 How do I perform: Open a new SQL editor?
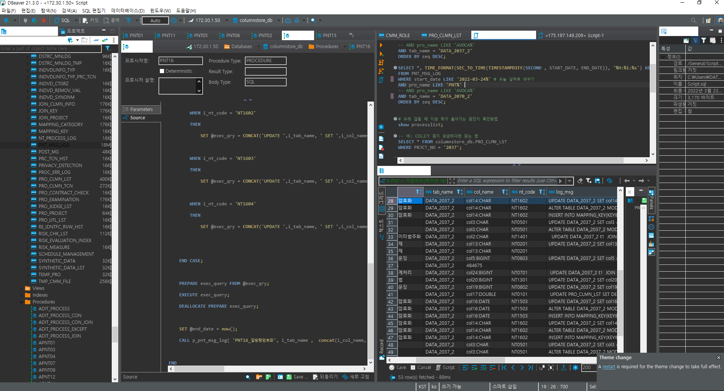coord(63,20)
